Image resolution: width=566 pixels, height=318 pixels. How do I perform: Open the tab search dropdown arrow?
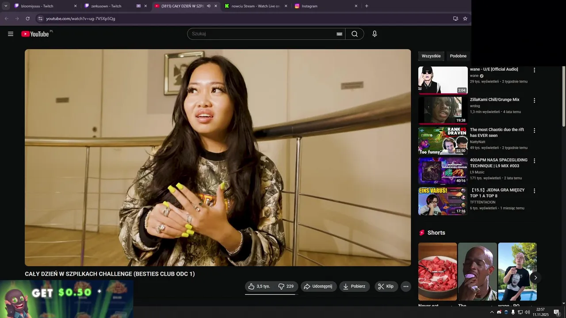6,6
